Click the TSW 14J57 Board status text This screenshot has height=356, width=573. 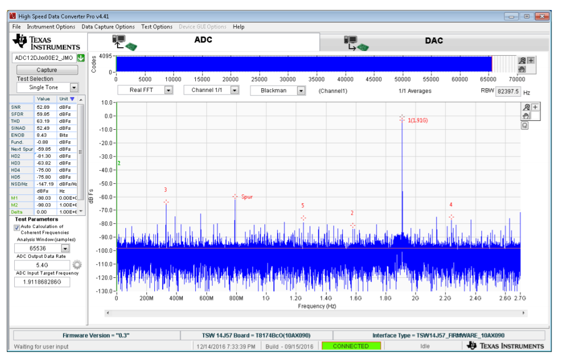(256, 335)
